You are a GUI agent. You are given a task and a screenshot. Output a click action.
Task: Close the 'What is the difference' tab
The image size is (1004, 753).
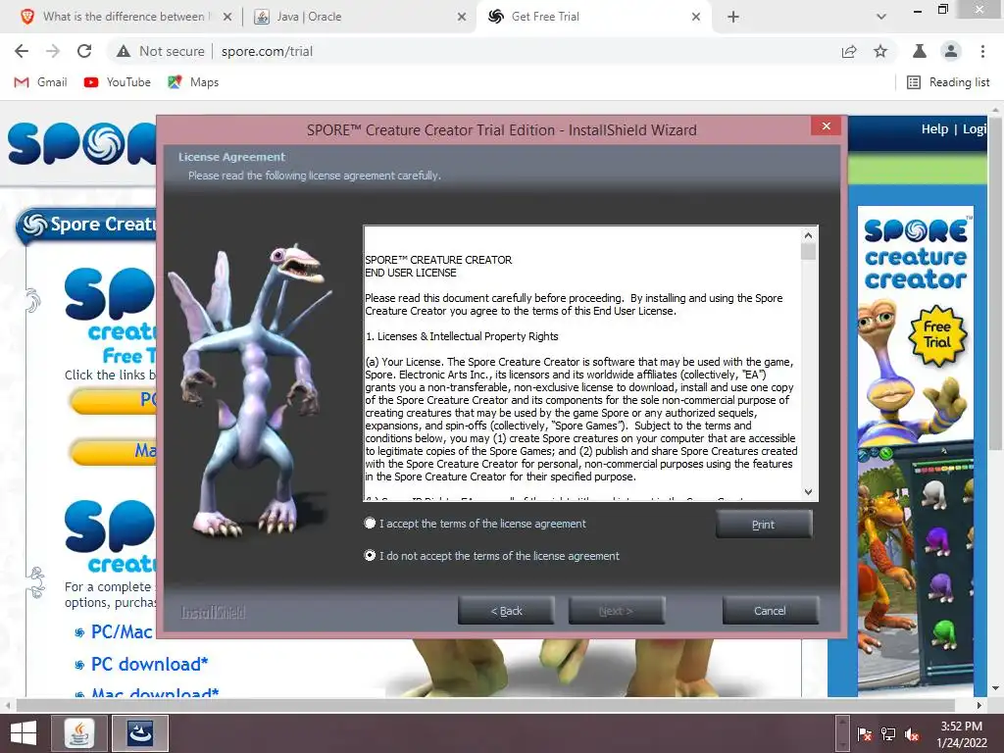(x=227, y=18)
